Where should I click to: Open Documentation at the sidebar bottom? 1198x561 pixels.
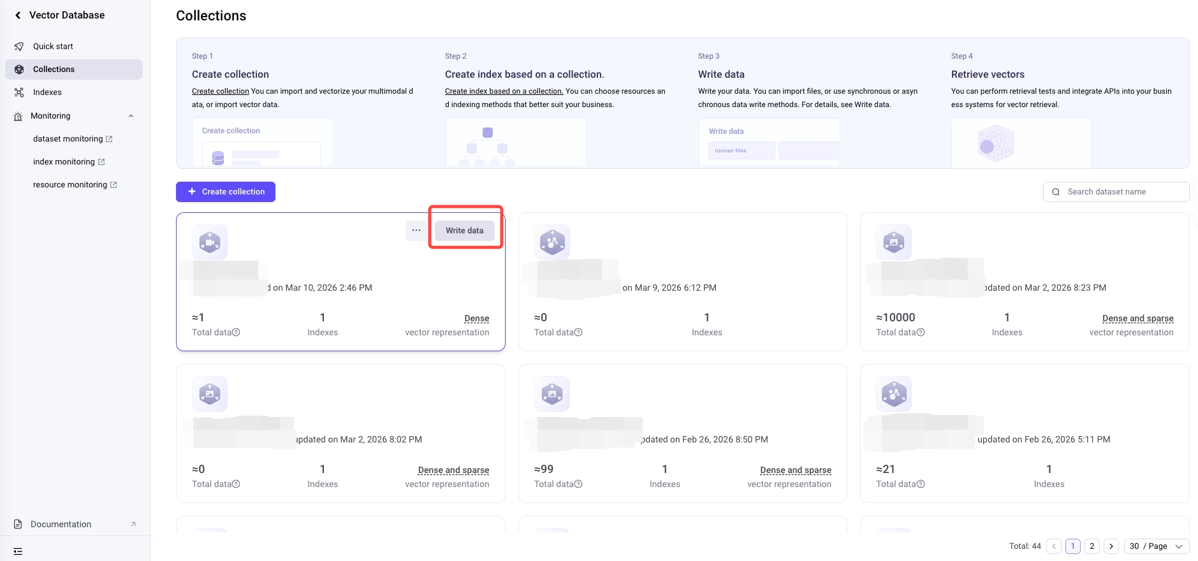click(x=61, y=524)
